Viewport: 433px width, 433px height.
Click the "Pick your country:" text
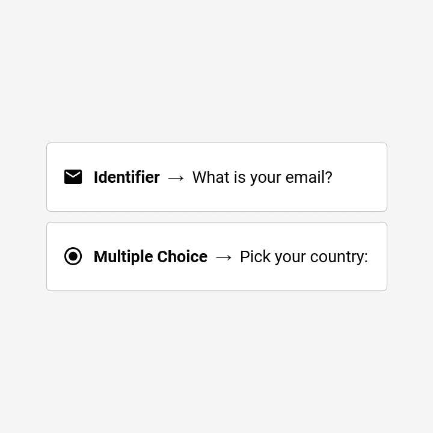(x=304, y=257)
